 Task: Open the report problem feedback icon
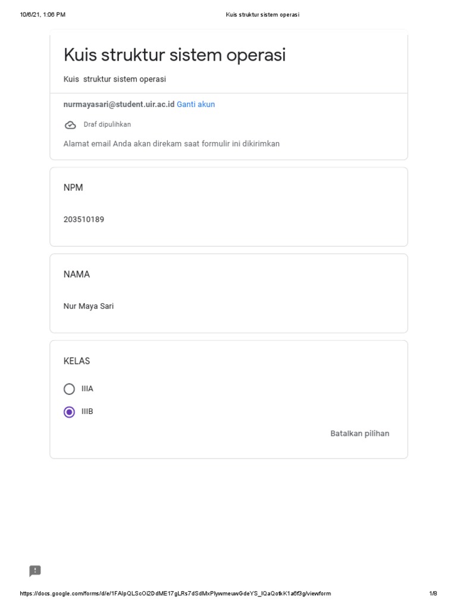coord(35,571)
